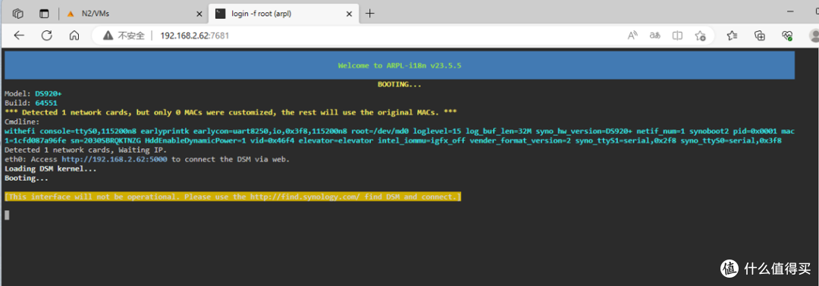Activate the Read Aloud icon

click(632, 36)
